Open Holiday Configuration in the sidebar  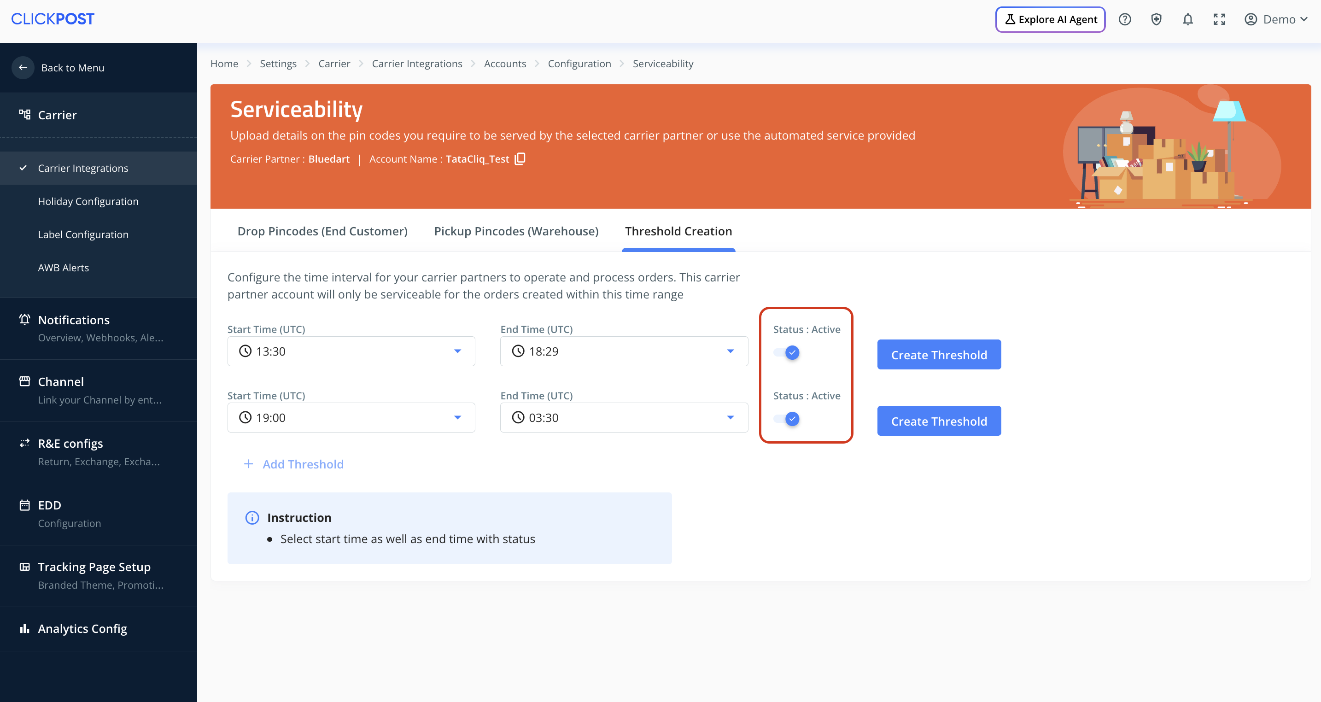coord(88,201)
